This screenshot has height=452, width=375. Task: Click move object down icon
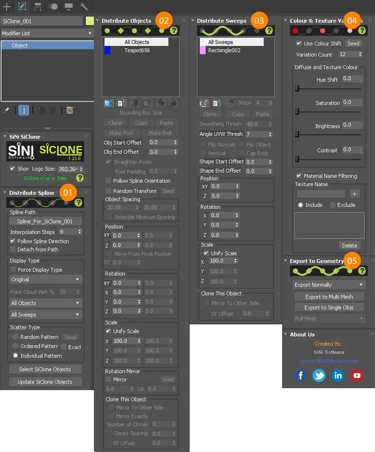pyautogui.click(x=173, y=103)
